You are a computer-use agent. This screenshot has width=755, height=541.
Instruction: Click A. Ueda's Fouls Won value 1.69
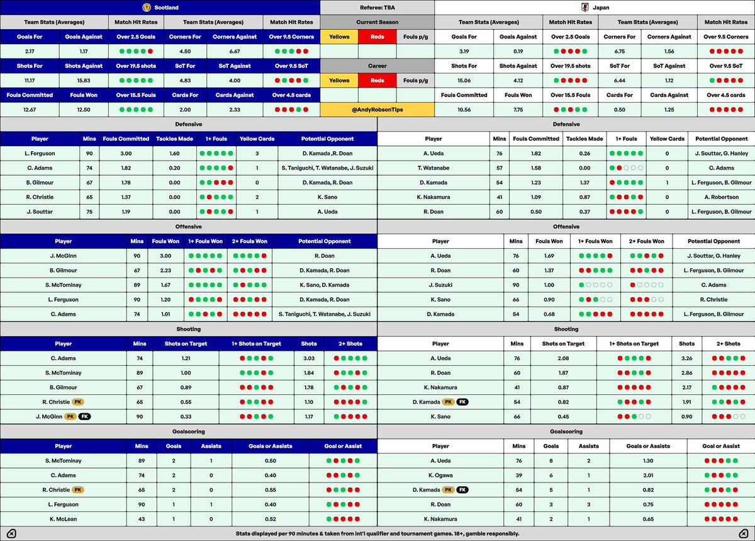[550, 256]
